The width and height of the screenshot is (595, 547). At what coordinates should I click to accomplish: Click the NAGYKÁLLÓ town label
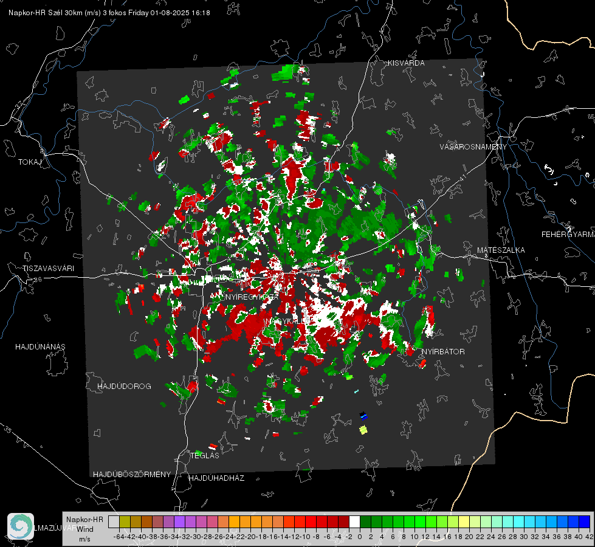click(x=287, y=321)
